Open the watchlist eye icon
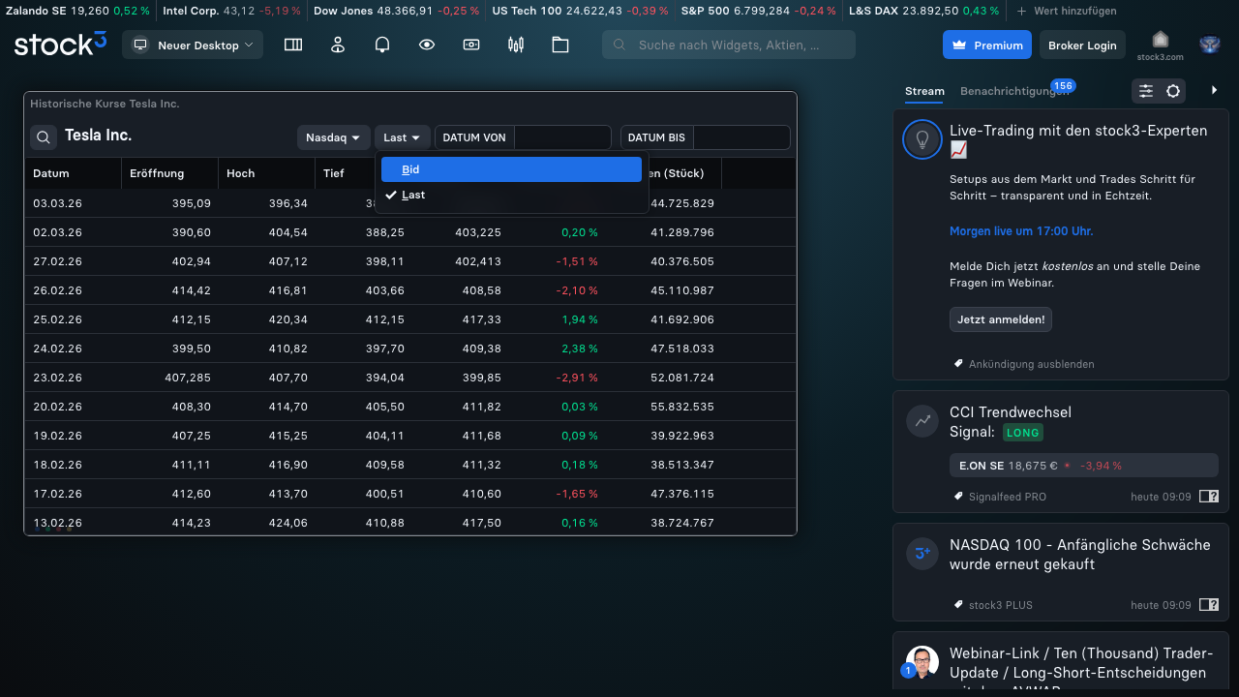 (x=427, y=45)
